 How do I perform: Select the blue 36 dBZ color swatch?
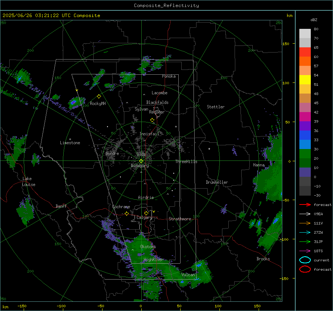(305, 135)
